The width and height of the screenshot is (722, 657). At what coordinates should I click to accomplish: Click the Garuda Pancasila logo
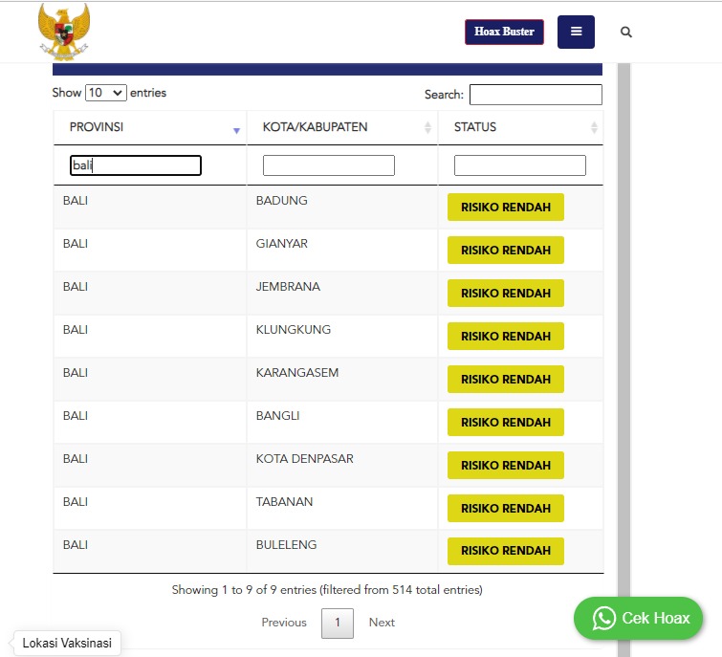pos(64,32)
